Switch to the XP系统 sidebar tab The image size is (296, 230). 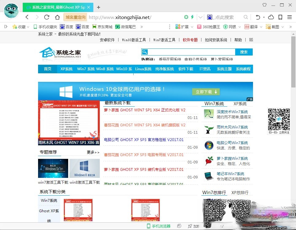tap(240, 104)
